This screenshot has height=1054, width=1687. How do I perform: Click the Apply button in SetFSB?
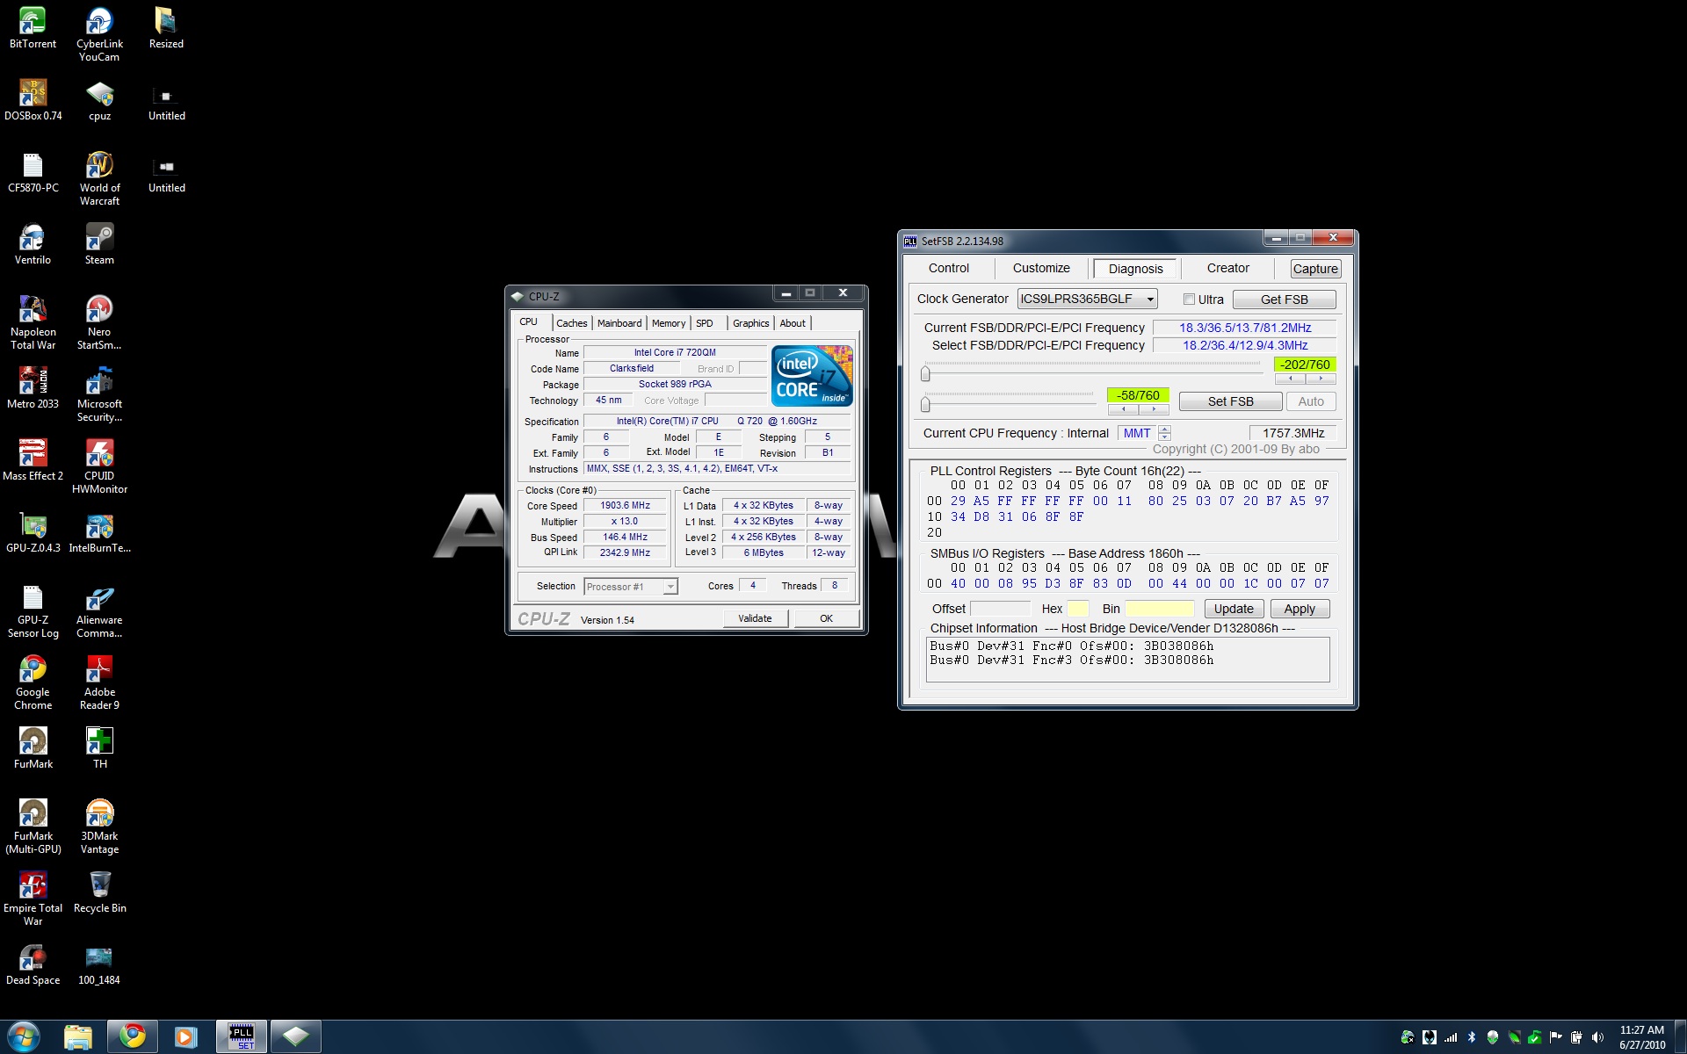pyautogui.click(x=1300, y=609)
